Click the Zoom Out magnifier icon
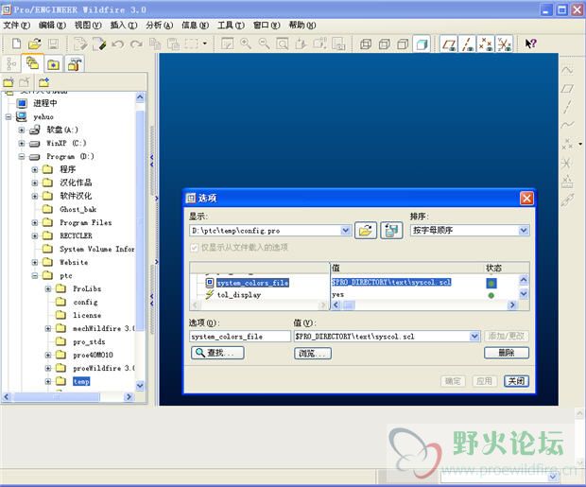 [265, 43]
